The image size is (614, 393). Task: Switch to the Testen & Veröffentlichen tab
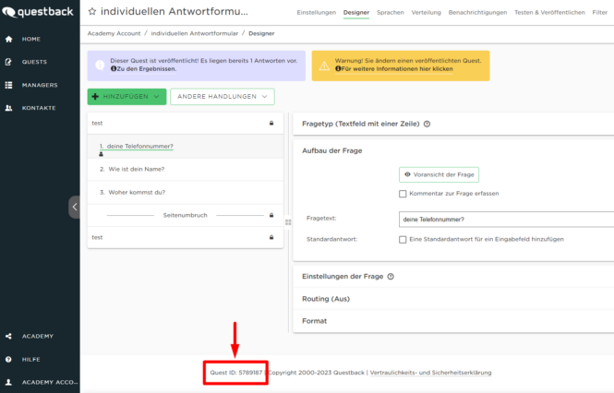549,13
